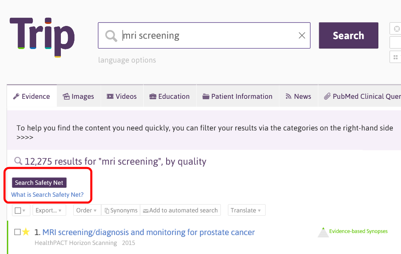This screenshot has width=401, height=254.
Task: Expand the Order dropdown
Action: (x=86, y=210)
